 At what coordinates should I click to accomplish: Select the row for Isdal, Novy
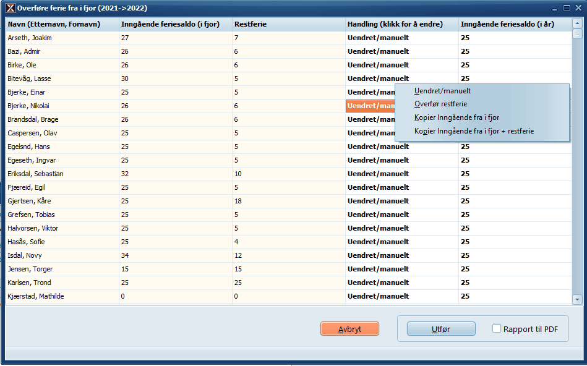tap(62, 255)
